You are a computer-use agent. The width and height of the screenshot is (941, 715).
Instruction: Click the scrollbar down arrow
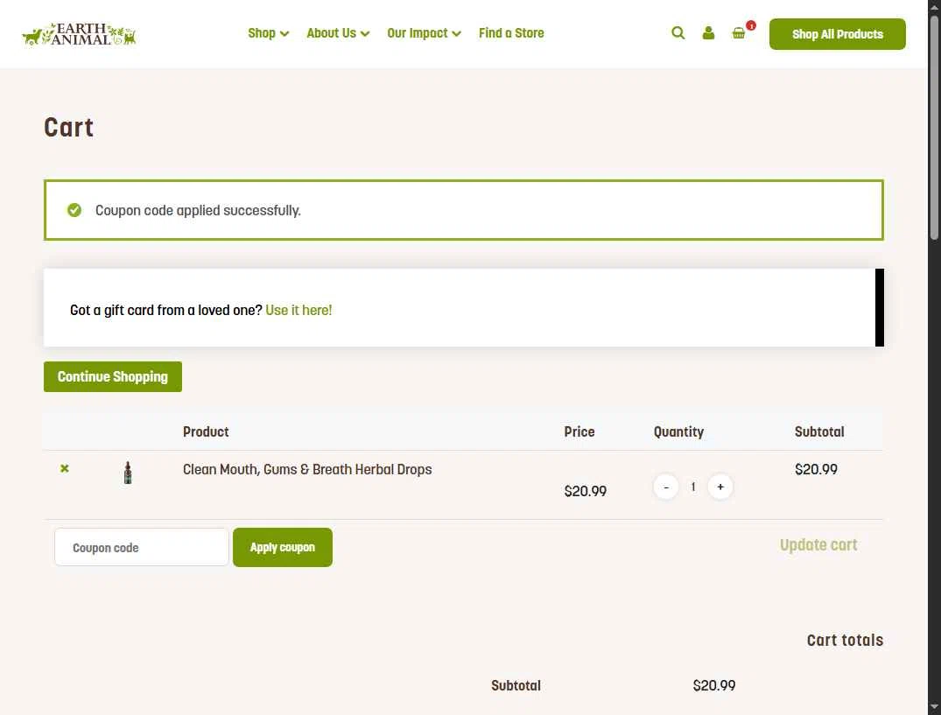[934, 708]
